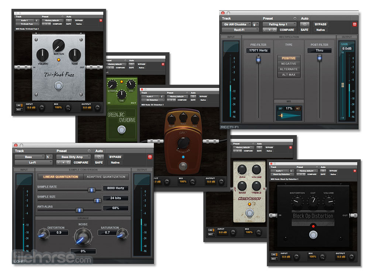
Task: Copy settings icon beside COMPARE in Recti-Fi
Action: coord(275,30)
